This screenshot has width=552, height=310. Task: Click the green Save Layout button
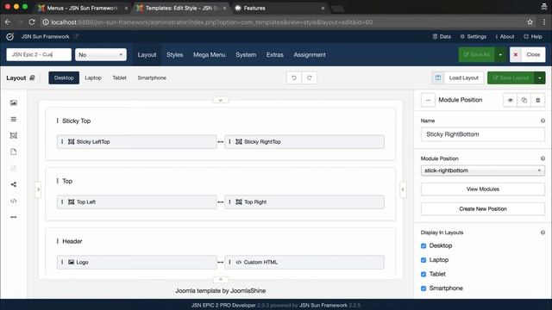pos(511,77)
